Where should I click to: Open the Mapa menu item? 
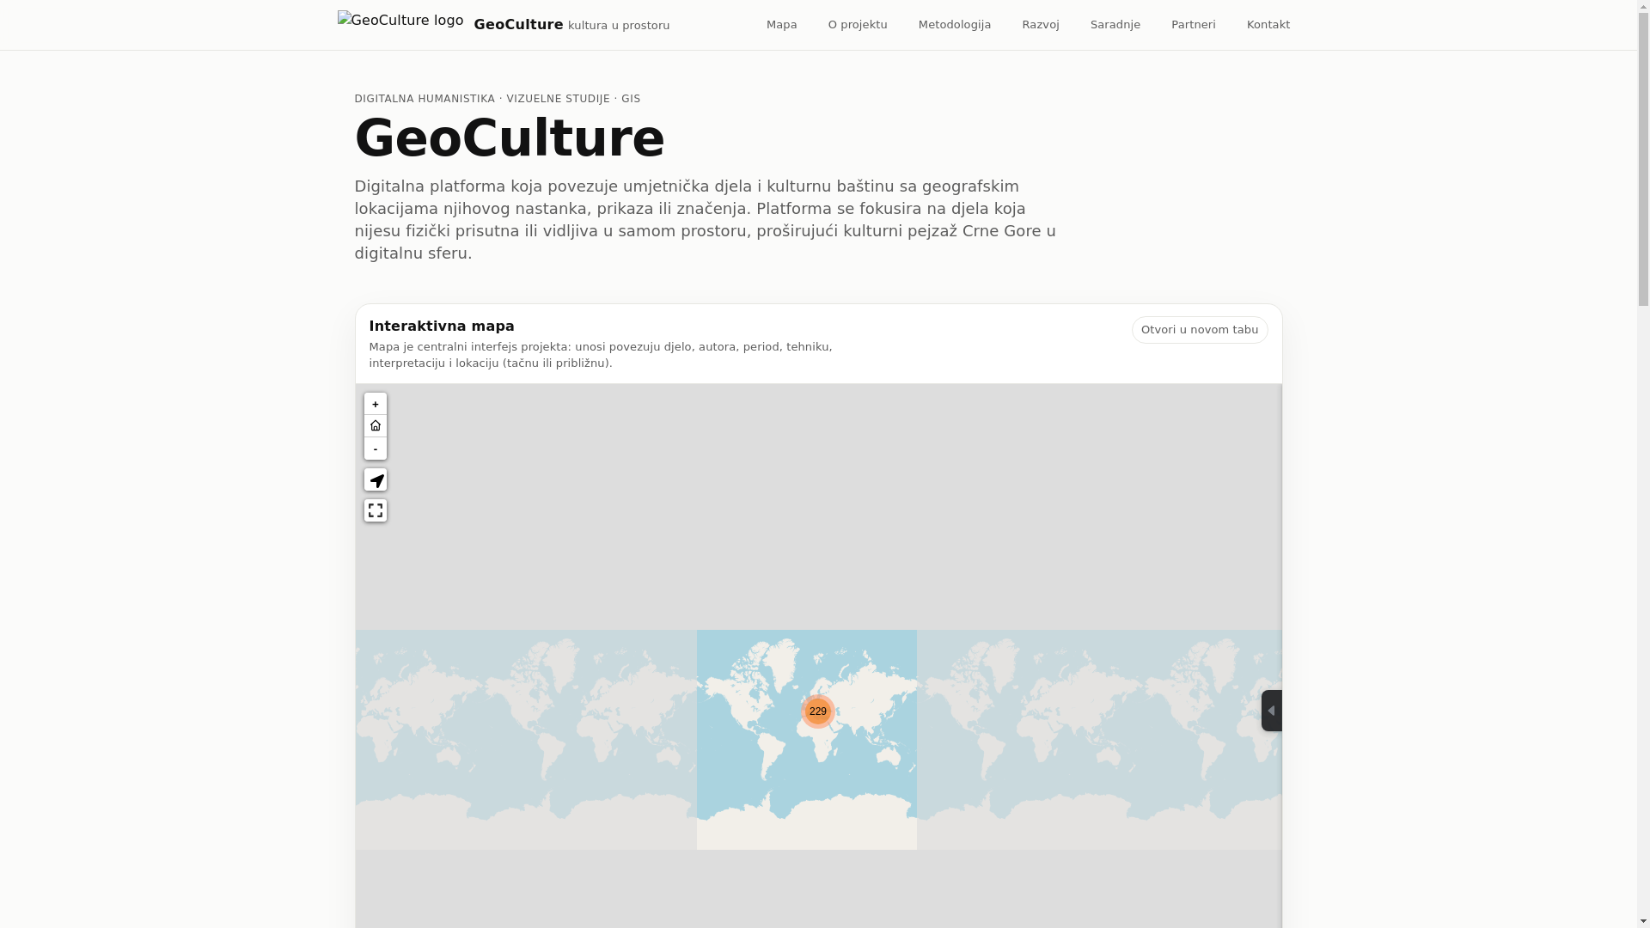(781, 25)
